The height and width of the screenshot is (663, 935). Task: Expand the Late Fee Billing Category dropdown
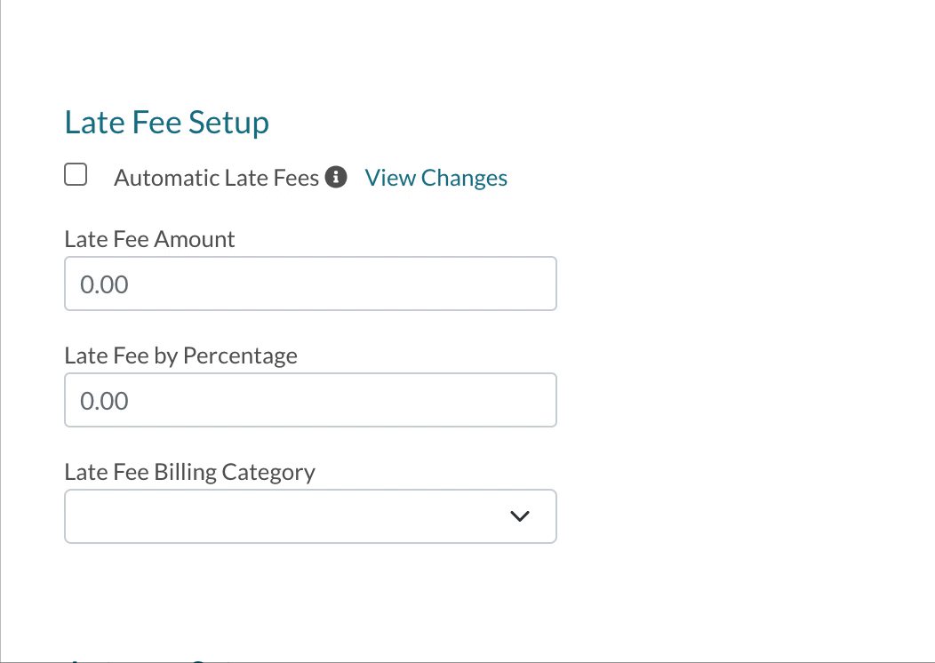click(x=310, y=516)
